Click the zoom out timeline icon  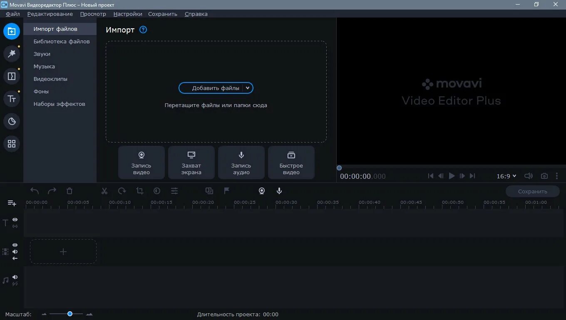tap(44, 314)
